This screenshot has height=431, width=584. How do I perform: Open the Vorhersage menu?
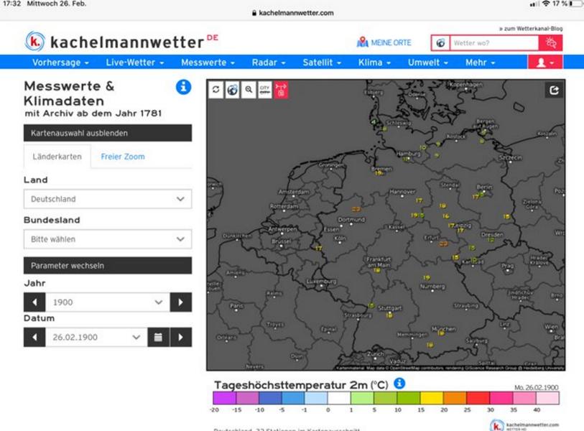[x=60, y=62]
